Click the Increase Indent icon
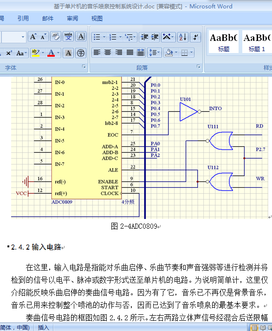Viewport: 272px width, 331px height. pyautogui.click(x=155, y=37)
